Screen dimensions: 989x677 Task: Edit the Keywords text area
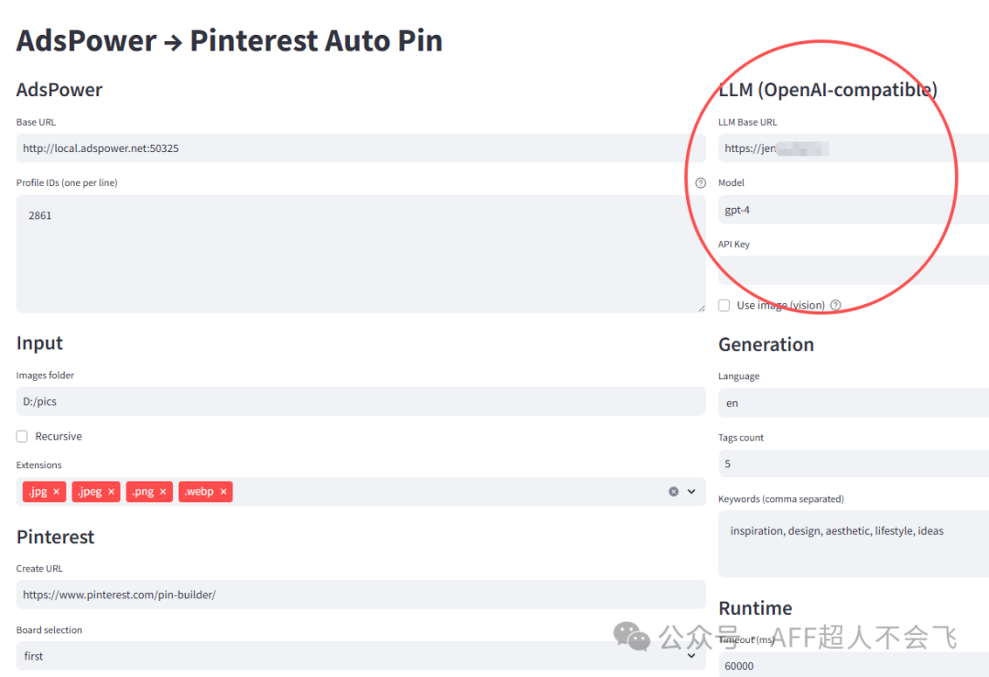(x=853, y=543)
